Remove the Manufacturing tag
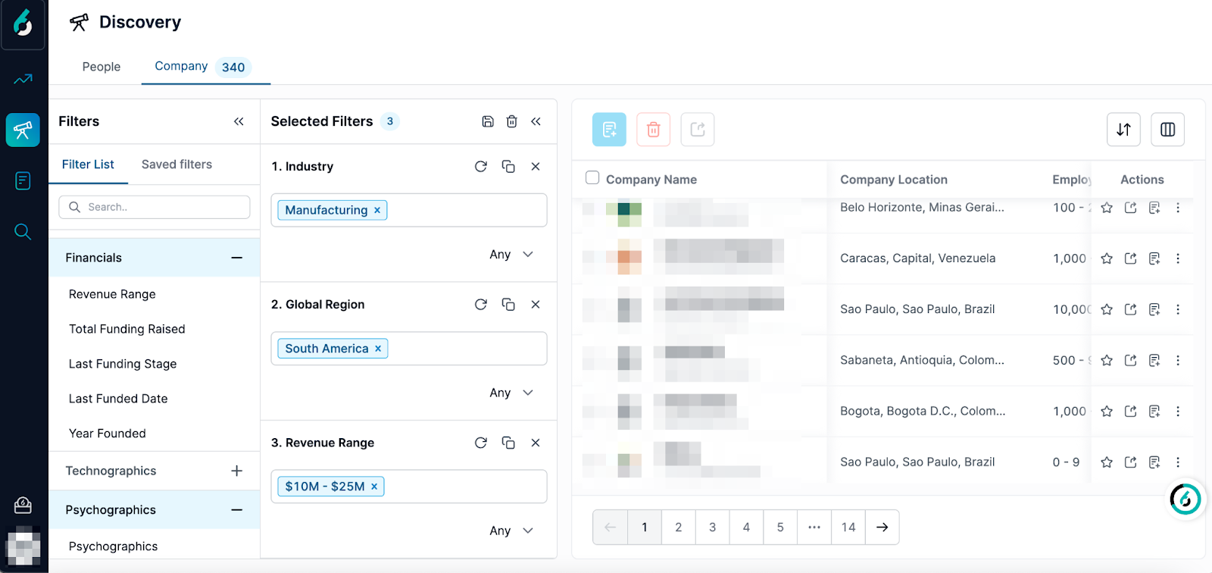The height and width of the screenshot is (573, 1212). pyautogui.click(x=377, y=211)
